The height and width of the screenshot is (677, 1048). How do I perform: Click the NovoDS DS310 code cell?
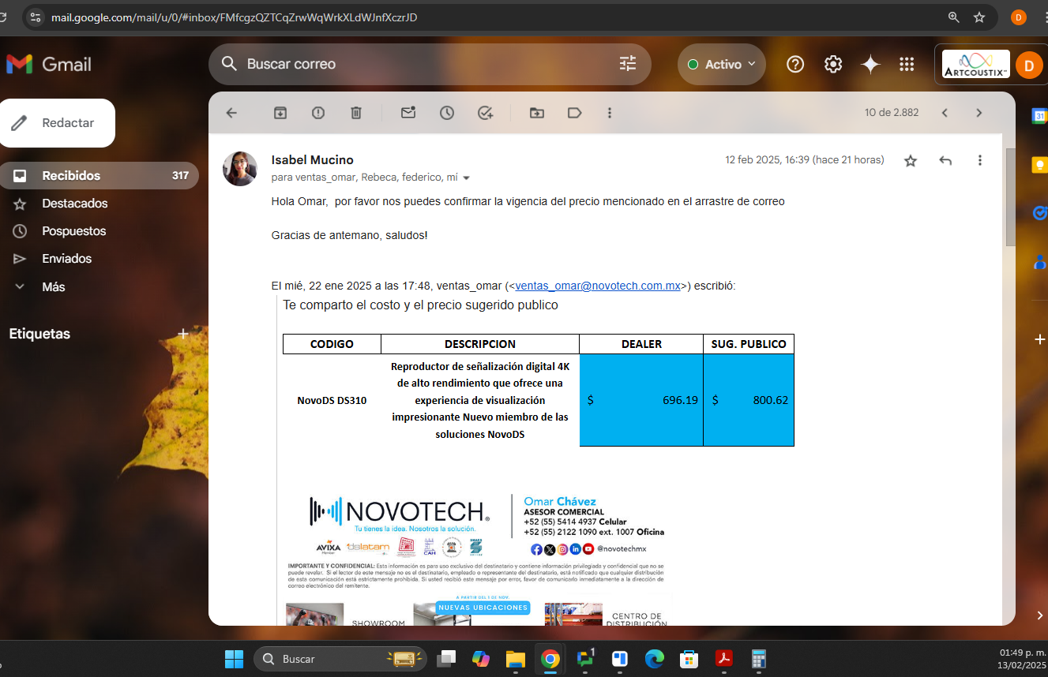click(x=332, y=400)
